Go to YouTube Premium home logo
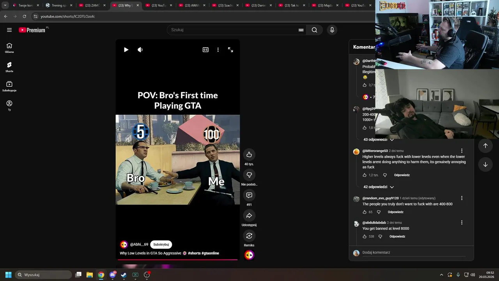 (x=32, y=30)
